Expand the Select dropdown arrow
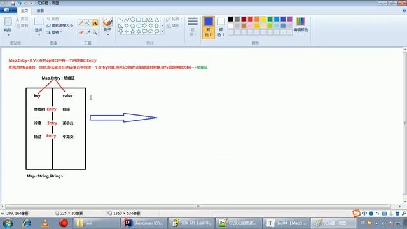Screen dimensions: 407x229 point(39,35)
